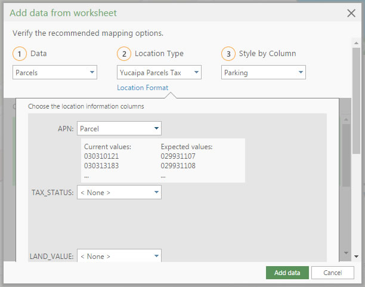Screen dimensions: 365x287
Task: Click the inner panel scrollbar down arrow
Action: point(346,253)
